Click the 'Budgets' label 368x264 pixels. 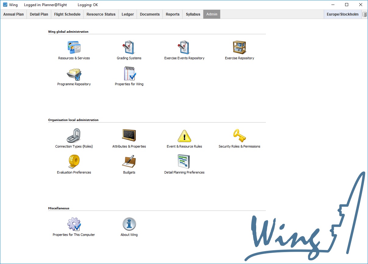[129, 172]
